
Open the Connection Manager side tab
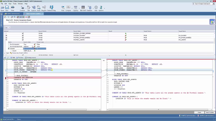(1, 20)
